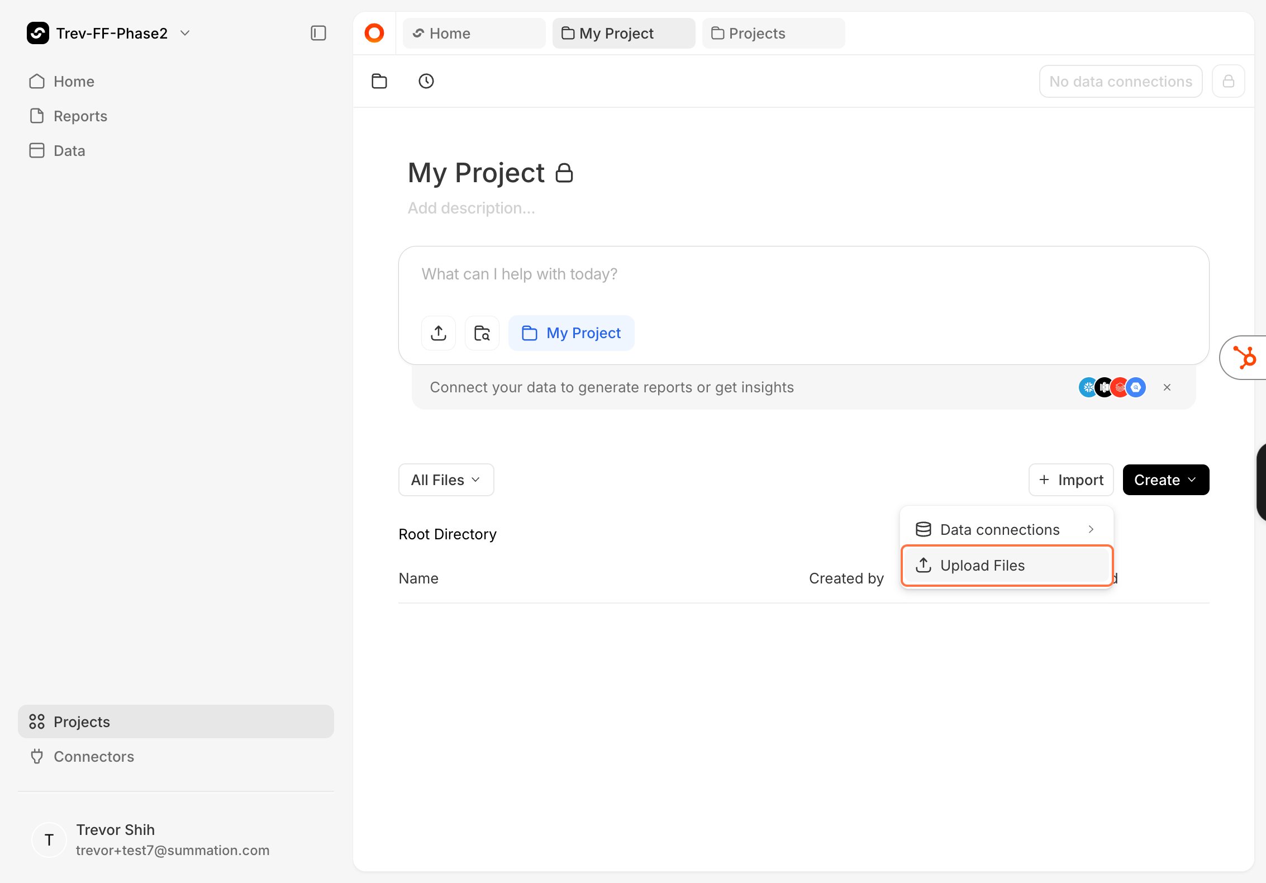Sort by the Created by column header

tap(846, 578)
